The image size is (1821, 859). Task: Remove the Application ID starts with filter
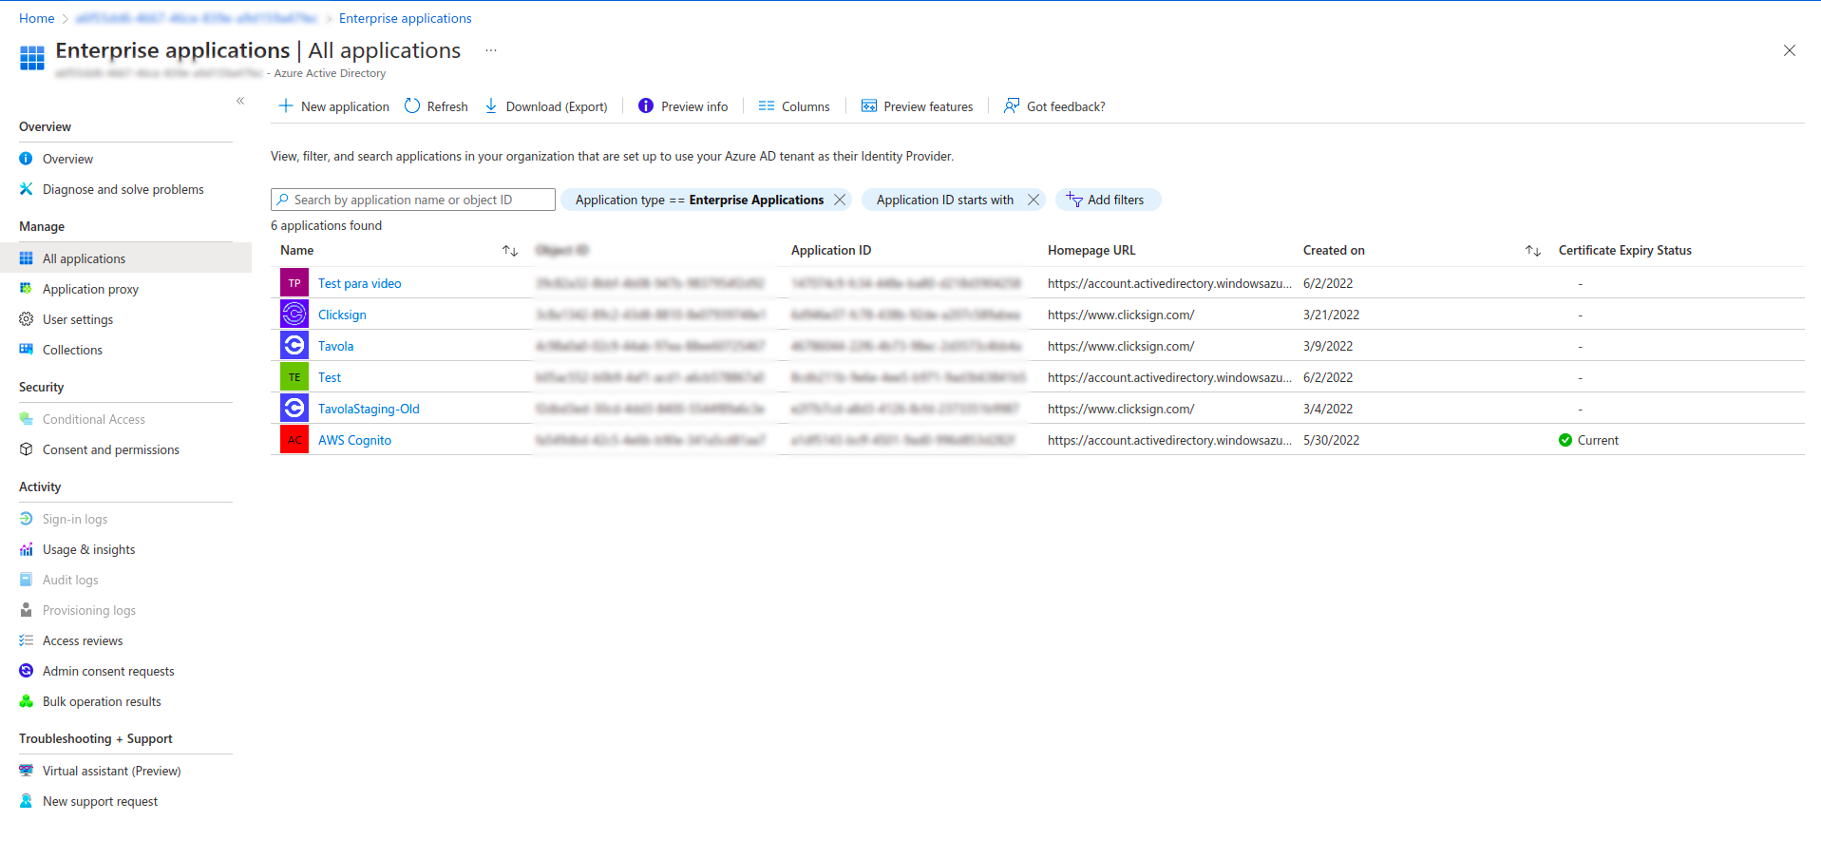tap(1034, 200)
